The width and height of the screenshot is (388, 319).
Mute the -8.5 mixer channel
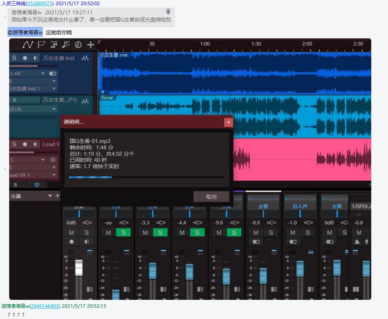[256, 233]
